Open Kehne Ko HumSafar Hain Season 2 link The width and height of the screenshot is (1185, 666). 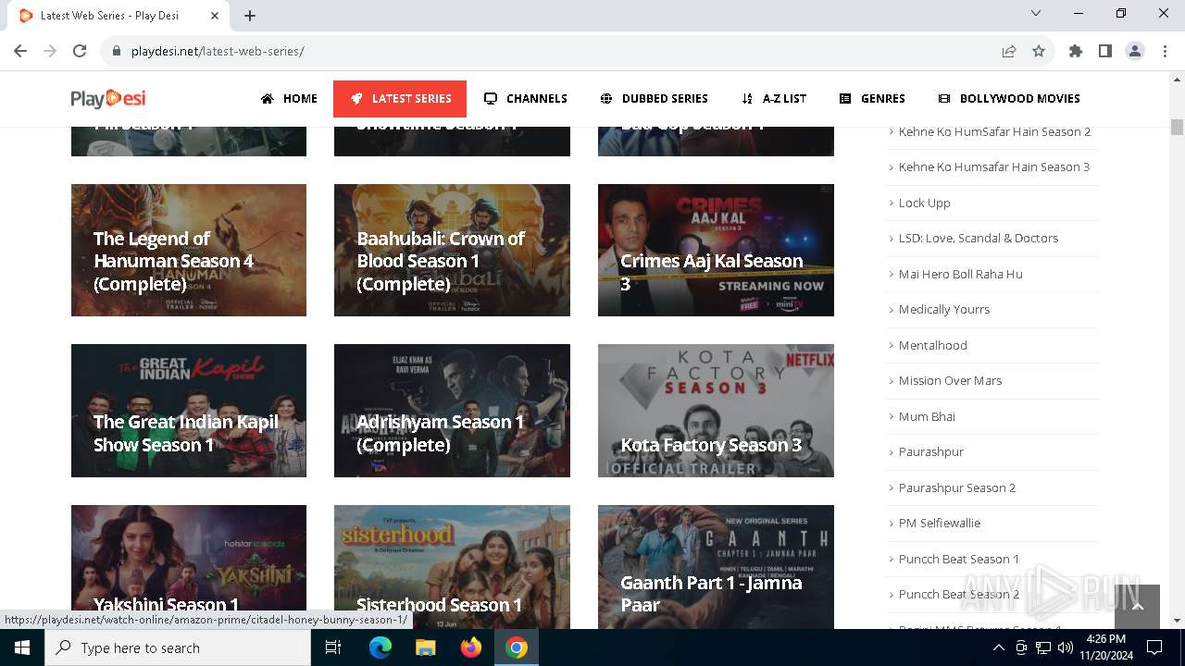pos(994,131)
